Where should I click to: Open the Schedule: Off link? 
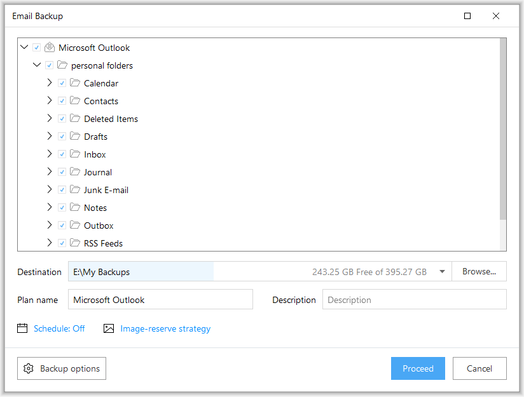click(x=59, y=328)
